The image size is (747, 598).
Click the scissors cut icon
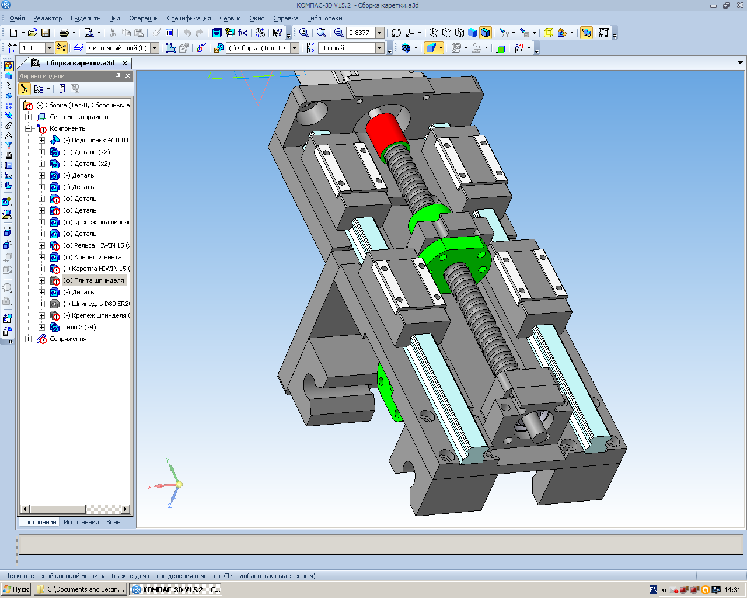pos(113,33)
